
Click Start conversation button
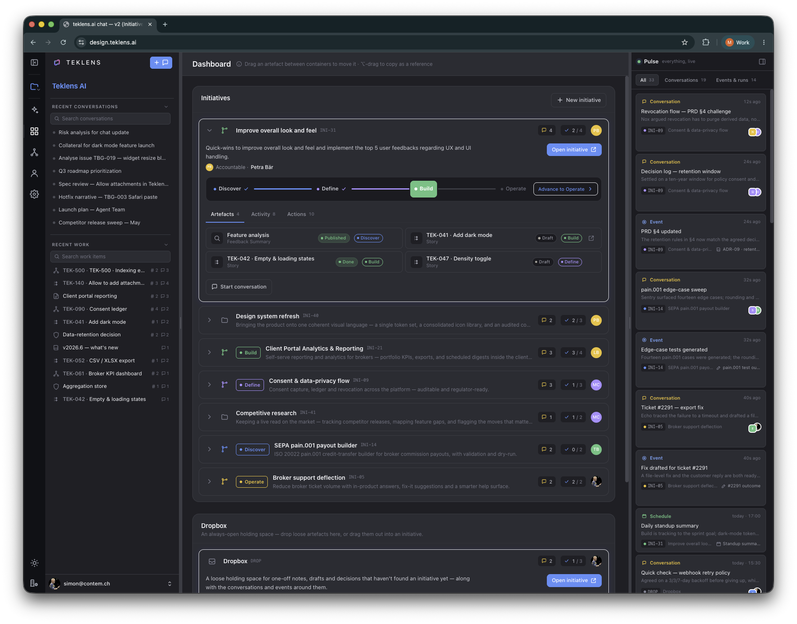pos(239,287)
